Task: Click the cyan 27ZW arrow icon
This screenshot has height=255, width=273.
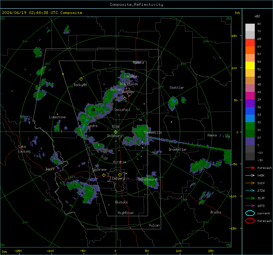Action: click(250, 191)
